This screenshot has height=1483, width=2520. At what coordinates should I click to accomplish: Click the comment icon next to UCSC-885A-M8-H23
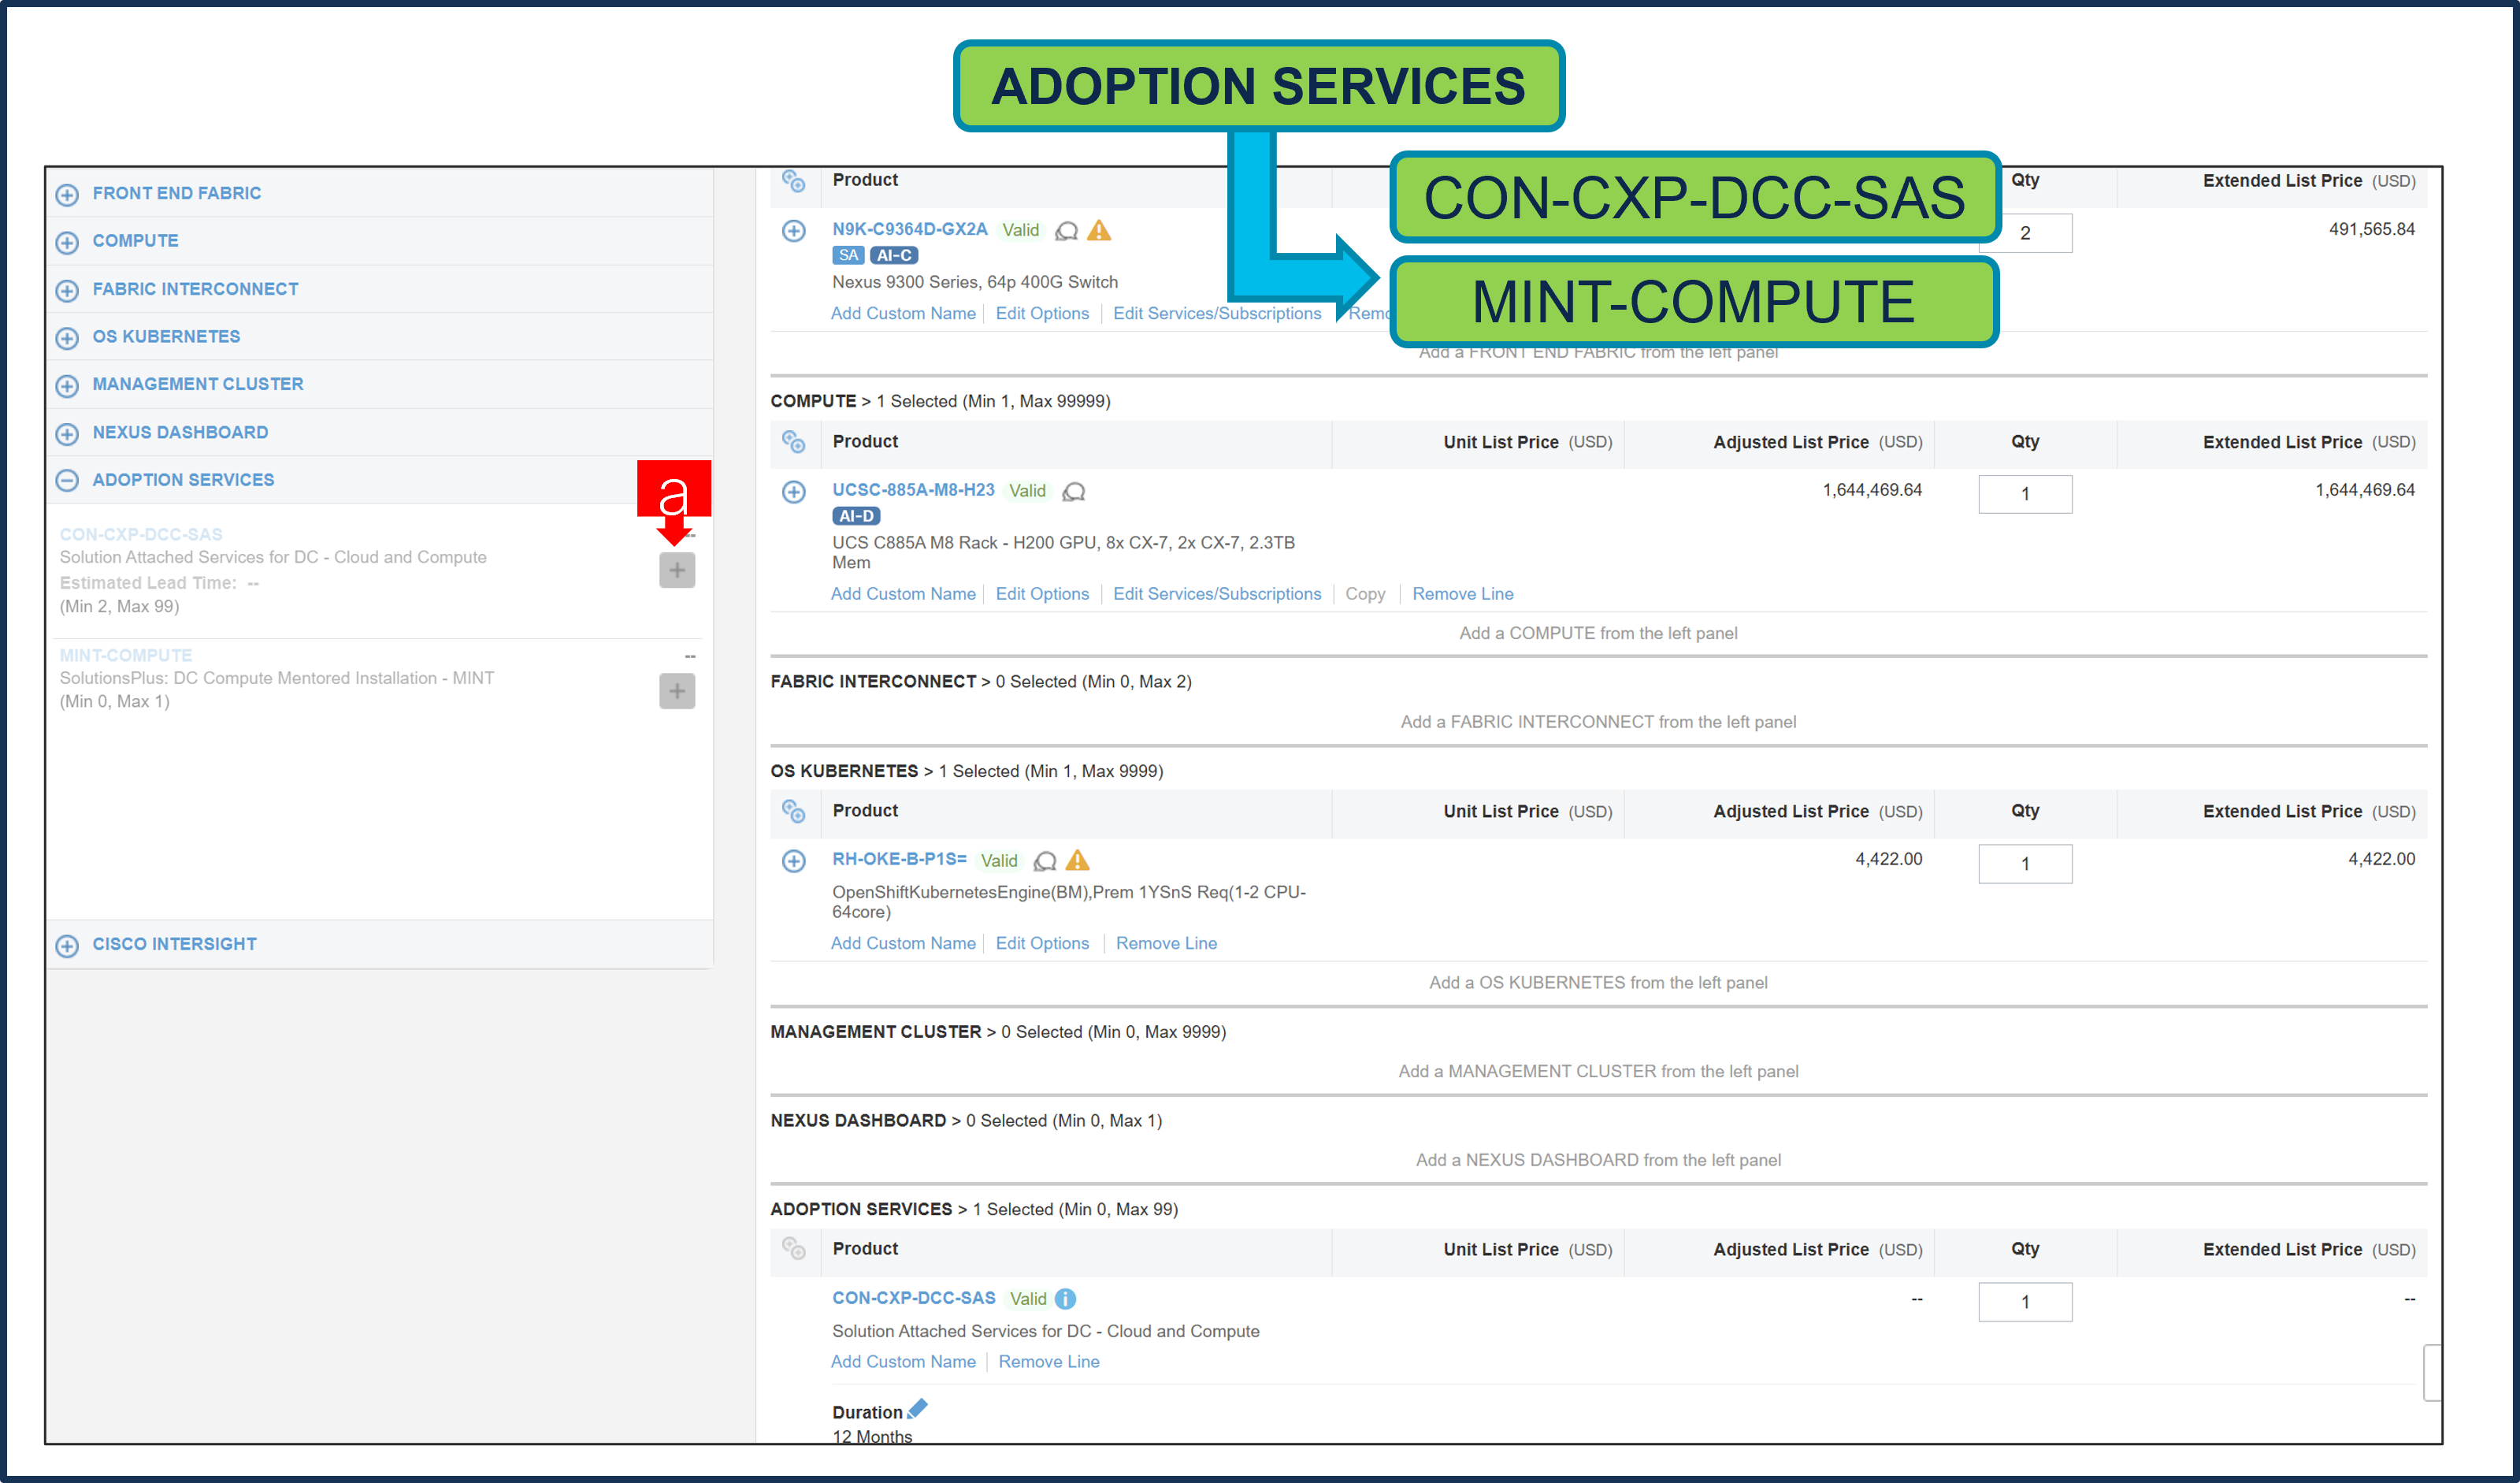(1075, 492)
